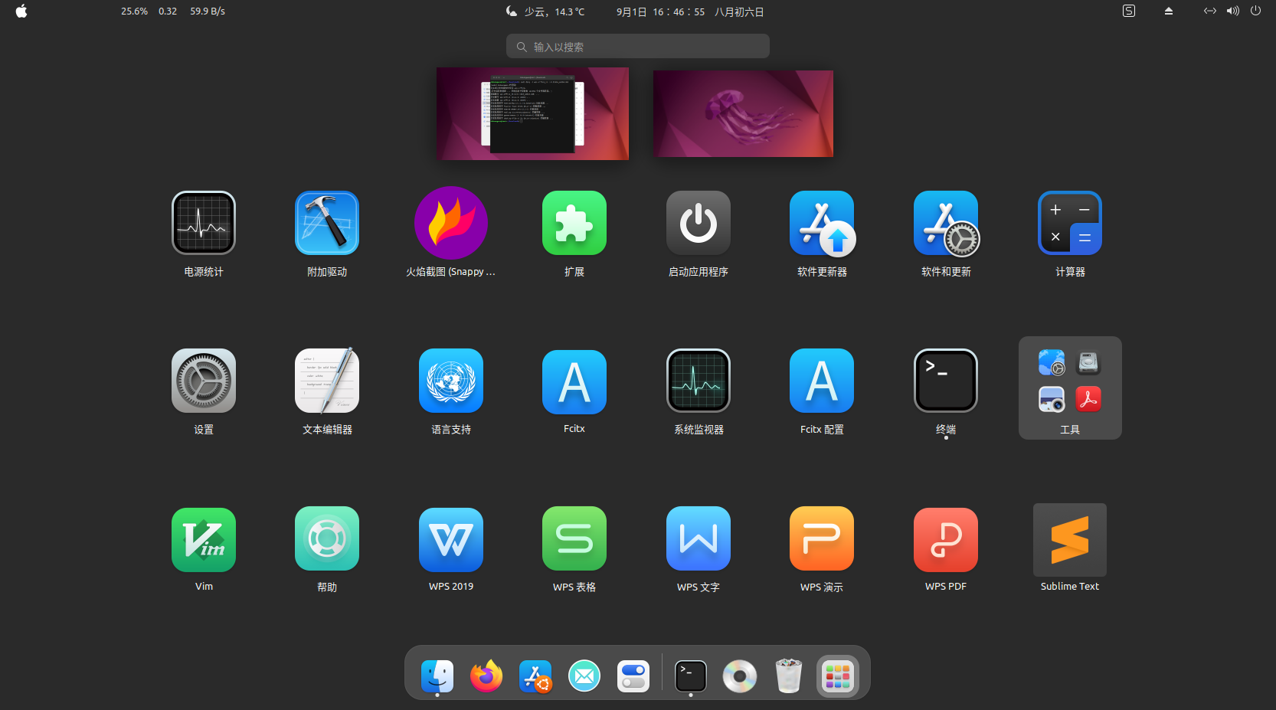1276x710 pixels.
Task: Open 系统监视器 system monitor
Action: coord(699,381)
